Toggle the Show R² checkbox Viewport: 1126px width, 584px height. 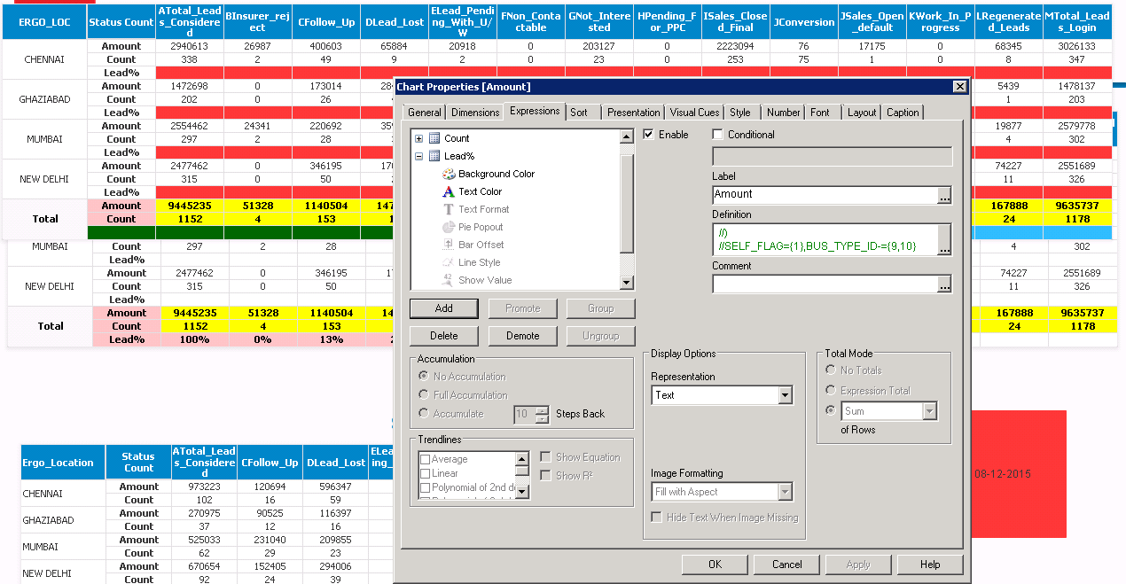click(x=546, y=476)
